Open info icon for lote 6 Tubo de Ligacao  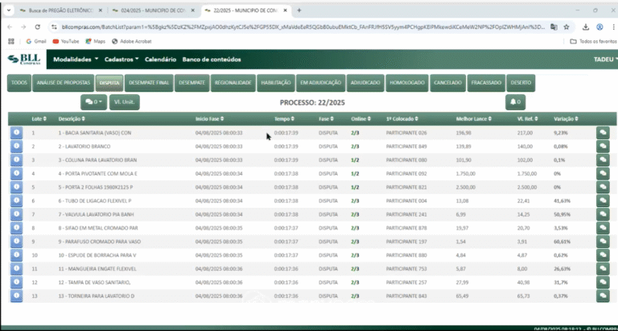pos(17,201)
